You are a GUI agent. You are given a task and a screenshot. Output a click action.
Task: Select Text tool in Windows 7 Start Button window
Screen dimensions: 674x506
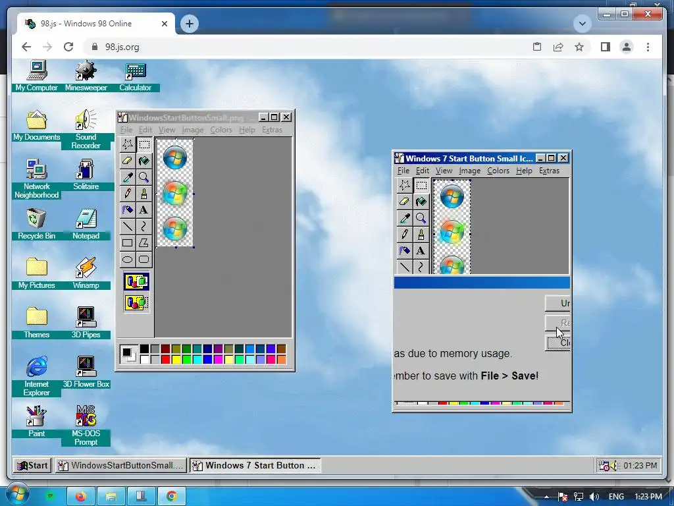[421, 250]
